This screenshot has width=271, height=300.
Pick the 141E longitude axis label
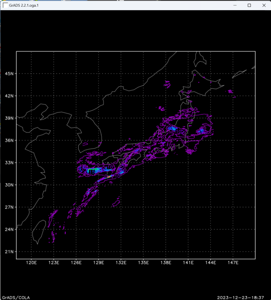tap(188, 263)
